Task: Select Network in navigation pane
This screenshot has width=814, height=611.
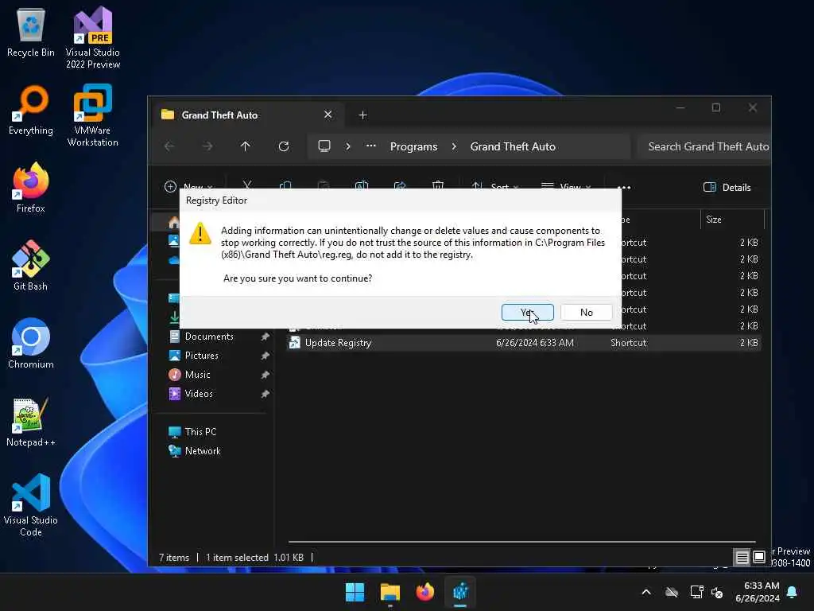Action: tap(203, 451)
